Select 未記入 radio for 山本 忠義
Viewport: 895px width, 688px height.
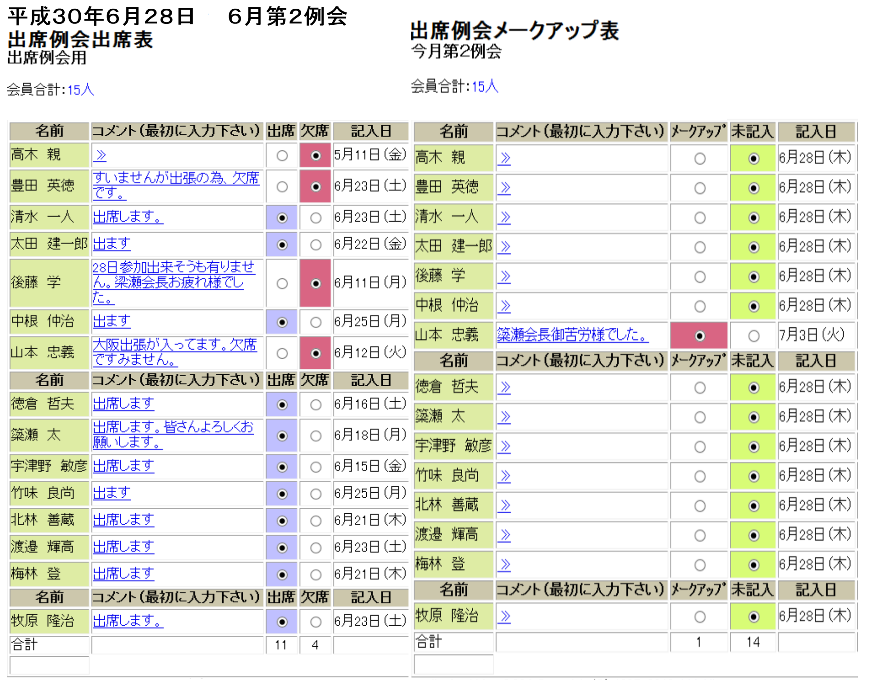click(754, 336)
